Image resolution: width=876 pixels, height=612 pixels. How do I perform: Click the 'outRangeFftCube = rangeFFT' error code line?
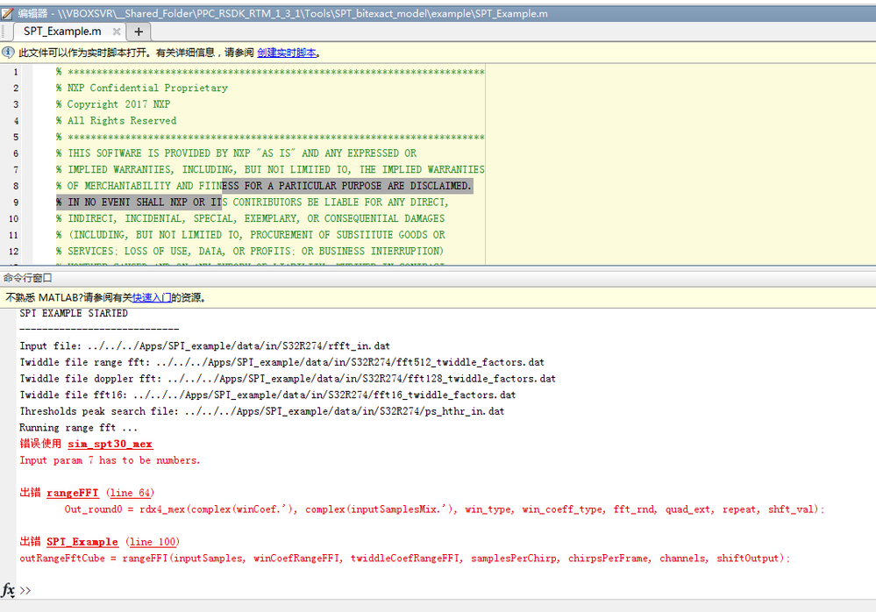click(405, 558)
